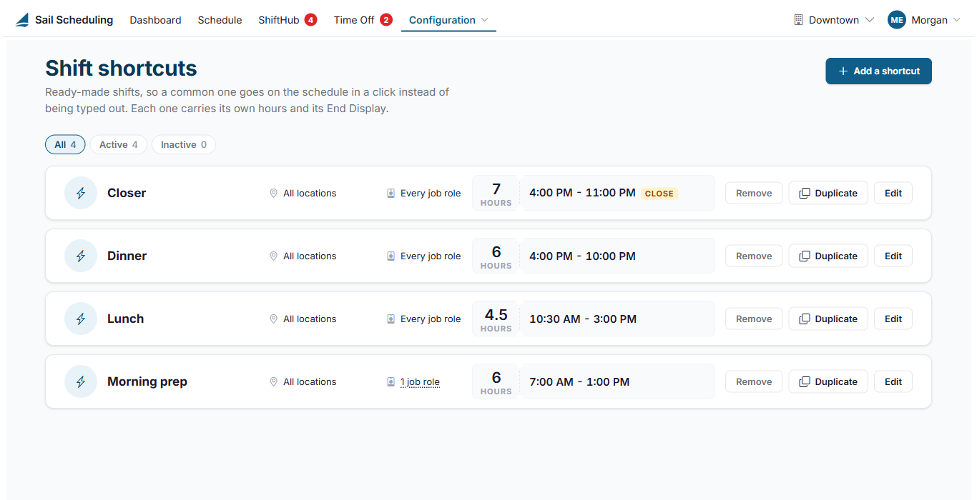Click the underlined 1 job role link
The image size is (977, 500).
click(x=420, y=381)
